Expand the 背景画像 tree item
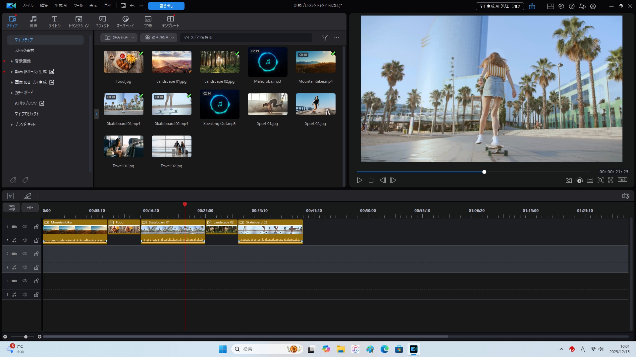Image resolution: width=636 pixels, height=357 pixels. (12, 61)
